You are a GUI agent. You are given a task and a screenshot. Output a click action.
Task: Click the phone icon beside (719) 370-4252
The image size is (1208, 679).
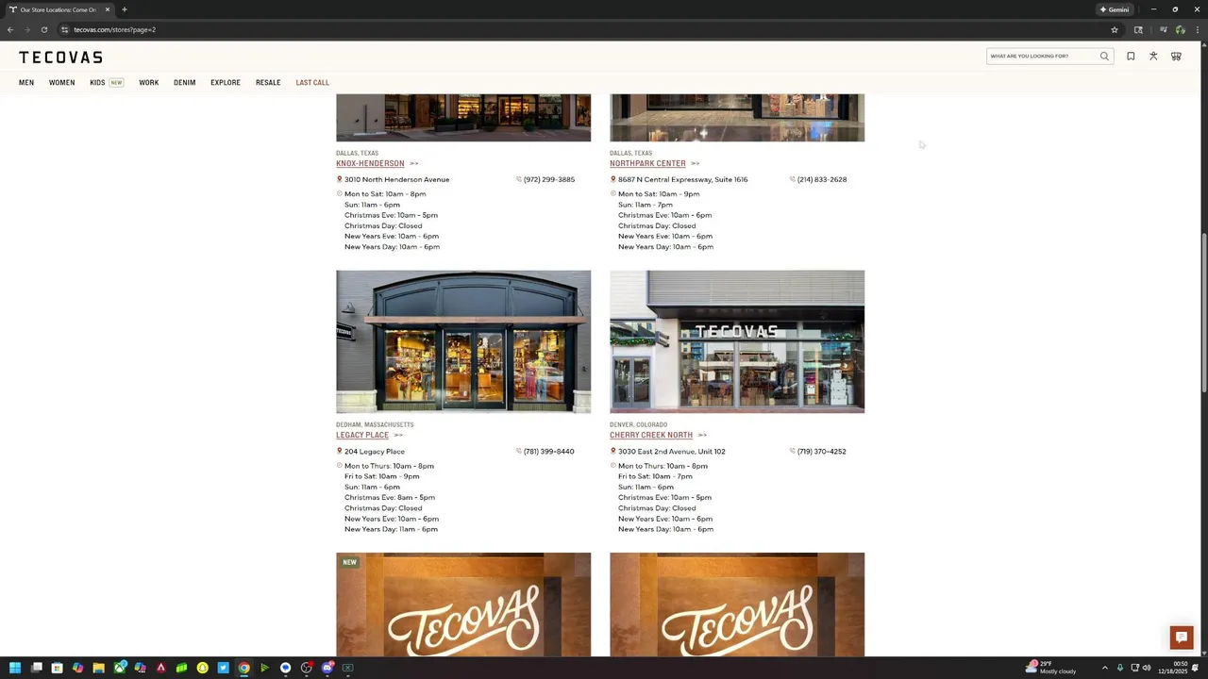pyautogui.click(x=793, y=451)
